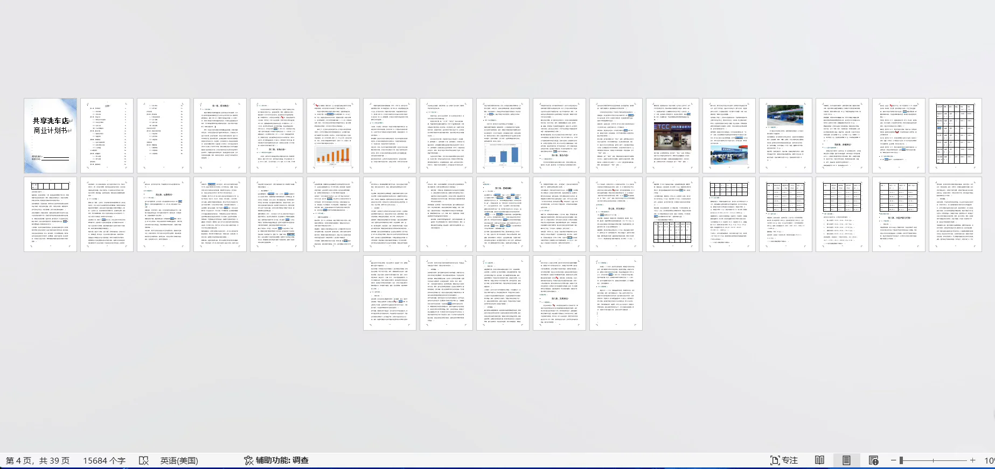
Task: Click the zoom out minus button
Action: [893, 460]
